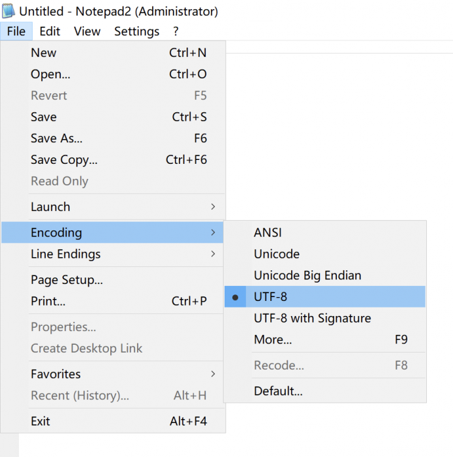Click the Revert menu entry
Image resolution: width=453 pixels, height=457 pixels.
(x=113, y=95)
